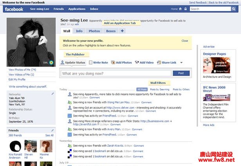Click FriendFeed icon on 11:54pm activity
This screenshot has width=241, height=166.
coord(70,116)
